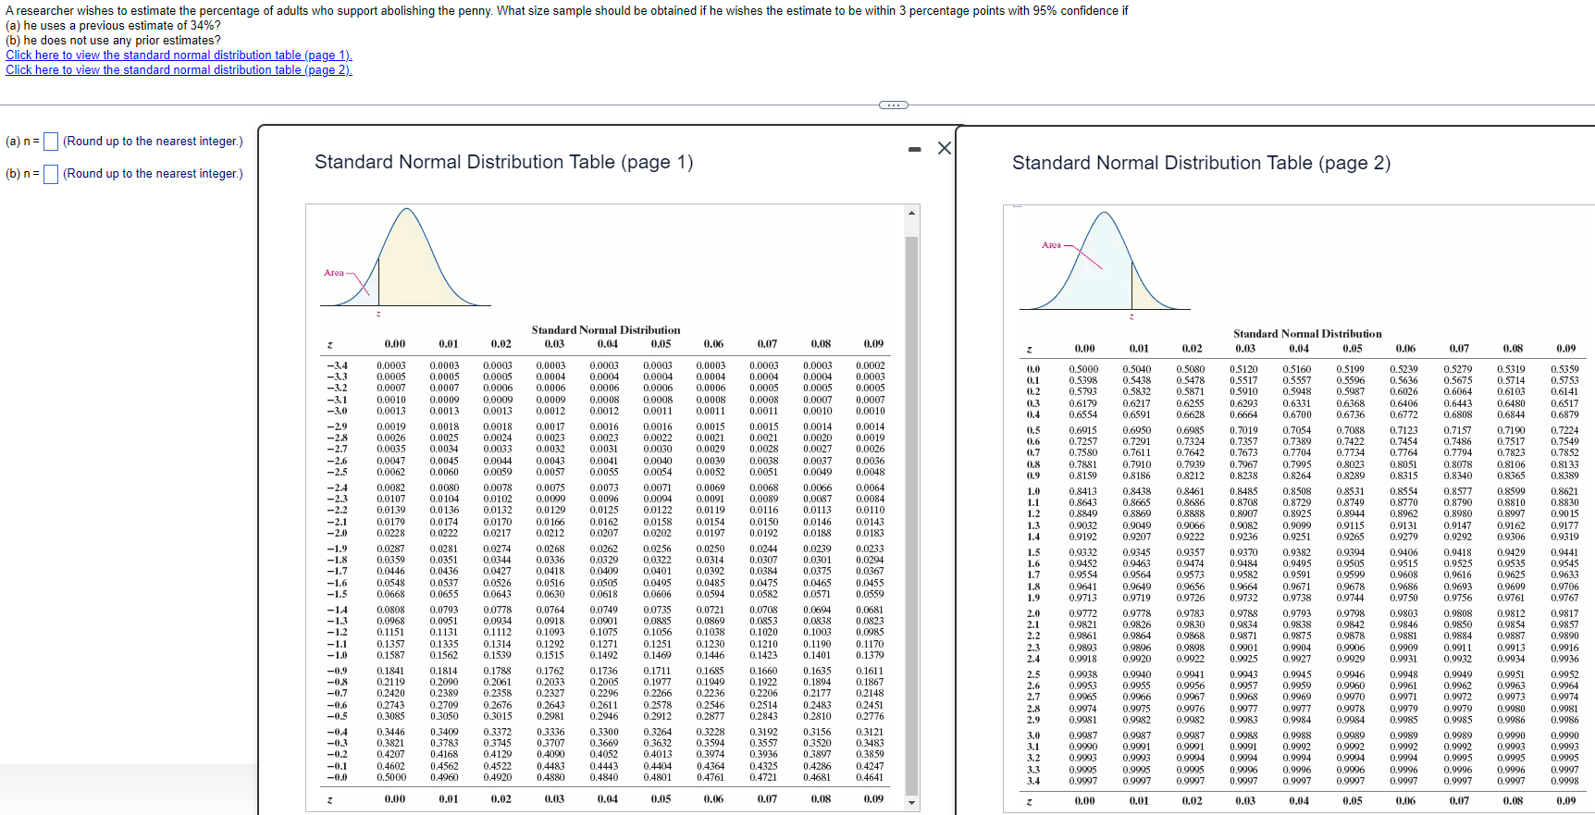Click the '(a) he uses a previous estimate' line
This screenshot has width=1595, height=815.
click(113, 26)
